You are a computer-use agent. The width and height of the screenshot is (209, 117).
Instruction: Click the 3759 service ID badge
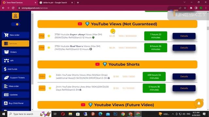[41, 48]
